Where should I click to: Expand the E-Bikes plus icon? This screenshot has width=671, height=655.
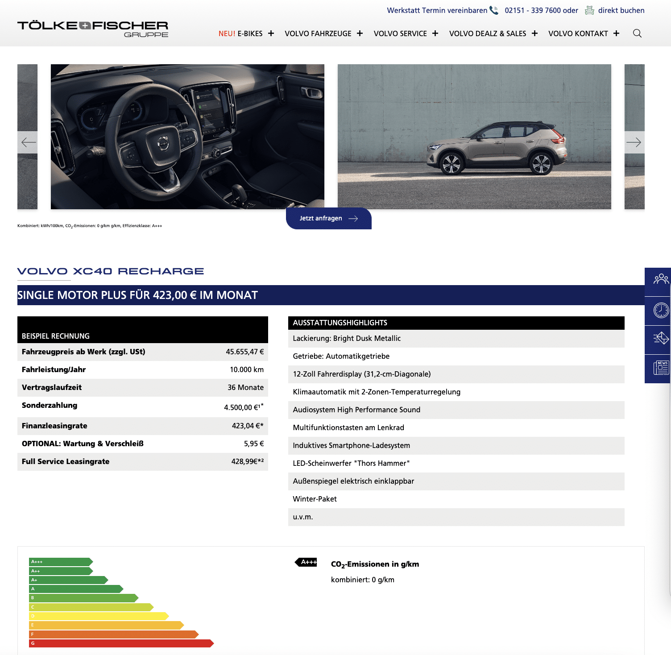coord(271,33)
